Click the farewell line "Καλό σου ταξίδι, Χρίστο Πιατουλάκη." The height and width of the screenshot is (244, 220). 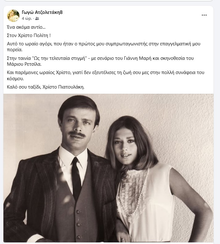pos(45,87)
